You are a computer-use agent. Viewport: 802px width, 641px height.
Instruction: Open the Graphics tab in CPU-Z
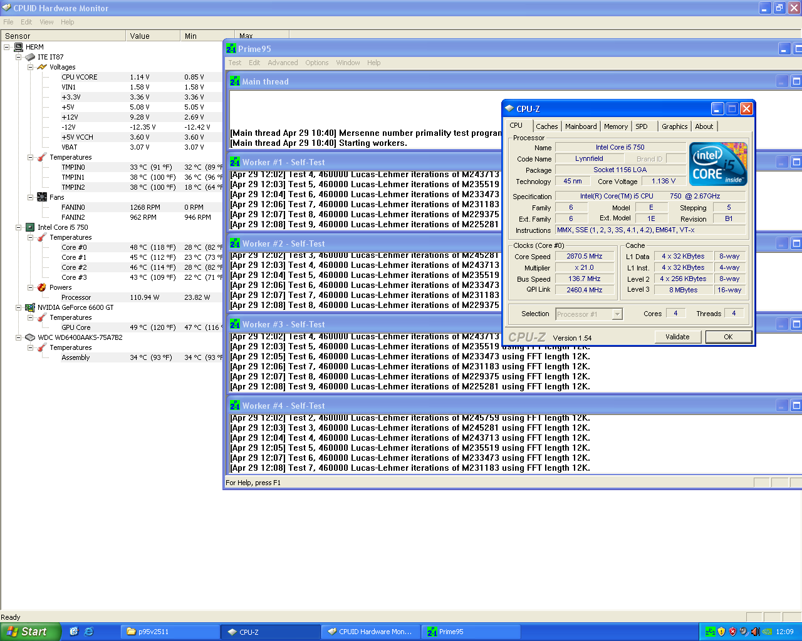tap(675, 126)
